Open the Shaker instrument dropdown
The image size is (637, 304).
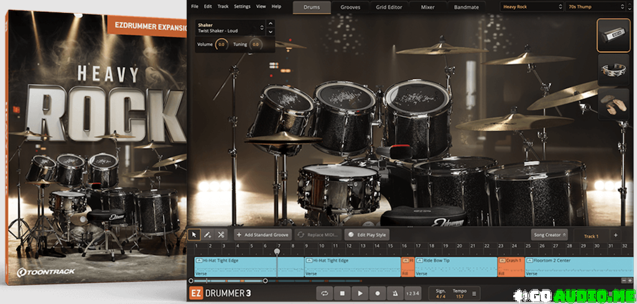(x=230, y=27)
